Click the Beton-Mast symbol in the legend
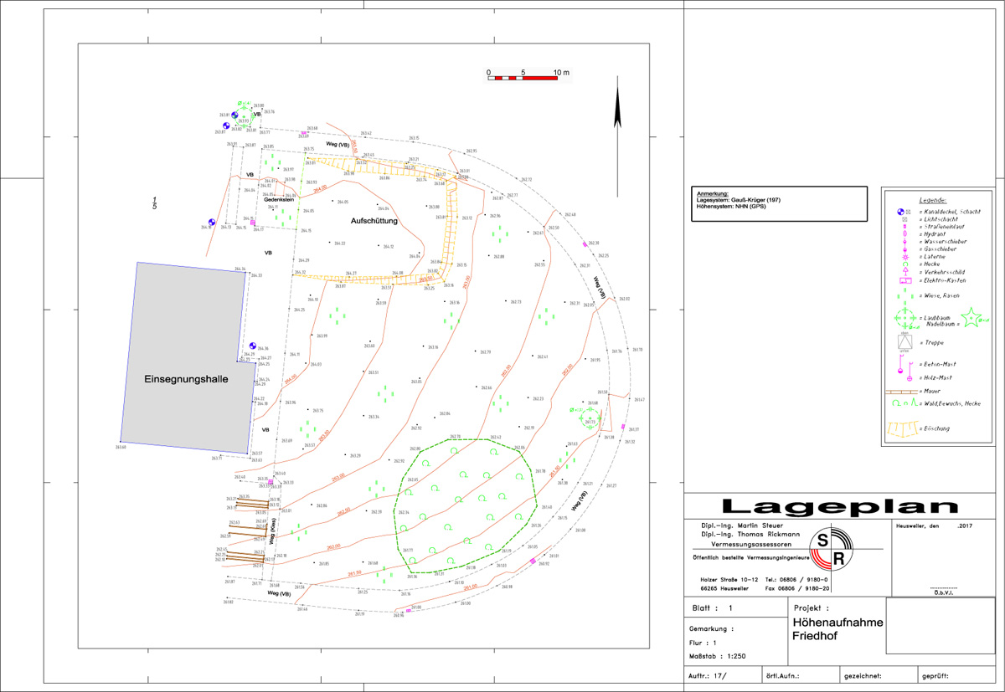1005x692 pixels. tap(900, 364)
